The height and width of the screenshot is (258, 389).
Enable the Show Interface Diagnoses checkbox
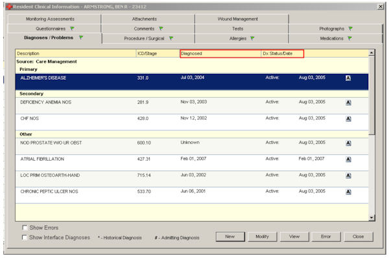[25, 237]
